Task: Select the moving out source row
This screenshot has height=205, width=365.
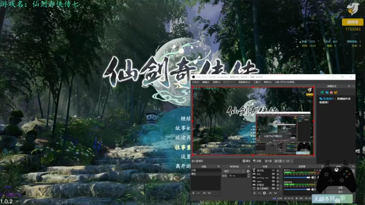Action: coord(266,178)
